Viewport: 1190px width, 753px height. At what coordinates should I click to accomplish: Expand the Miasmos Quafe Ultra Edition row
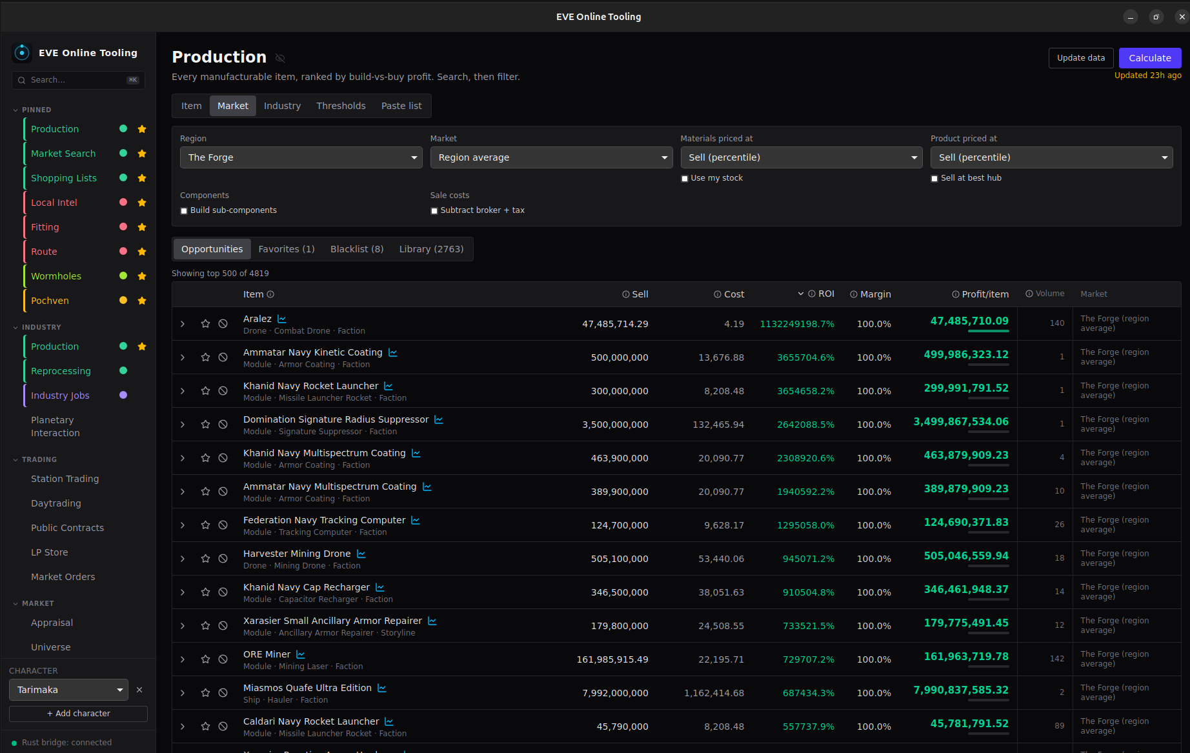(183, 693)
